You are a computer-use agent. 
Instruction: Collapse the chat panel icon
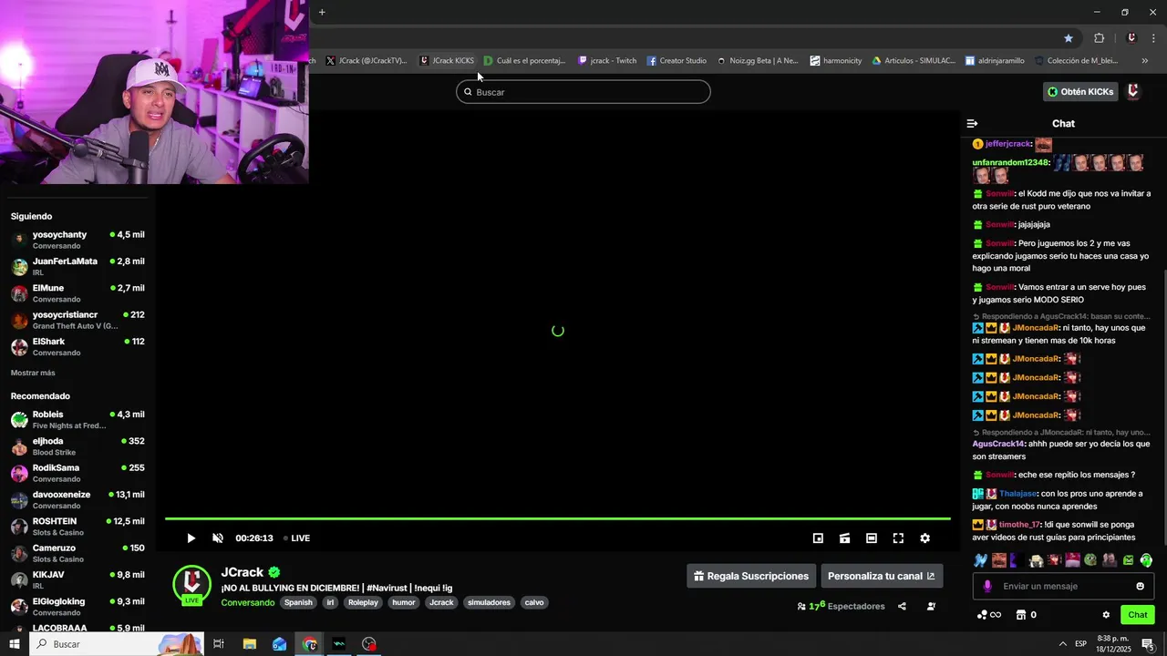pos(972,123)
